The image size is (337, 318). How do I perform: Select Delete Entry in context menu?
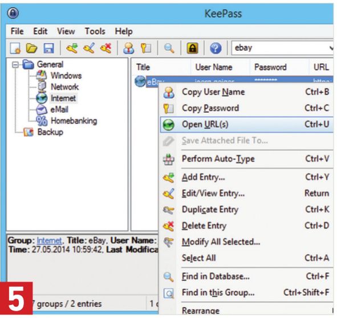pos(246,226)
